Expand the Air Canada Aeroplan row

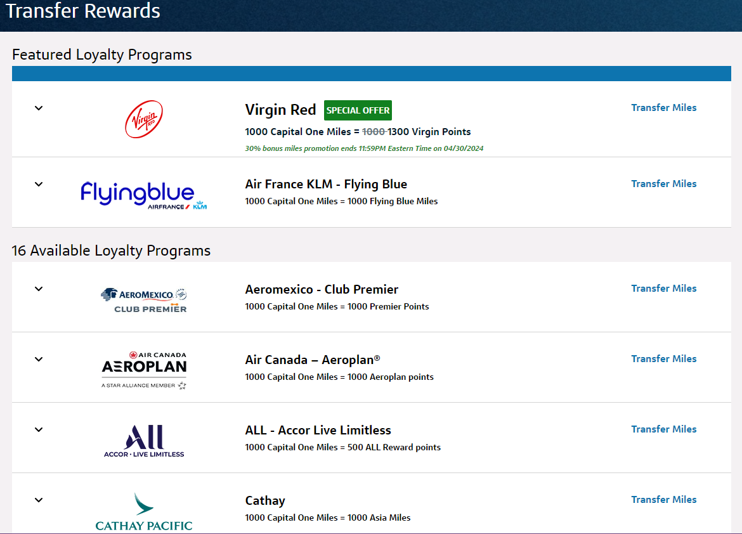39,359
